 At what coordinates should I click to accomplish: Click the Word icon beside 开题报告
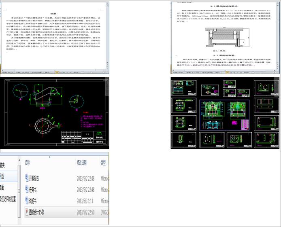click(x=27, y=178)
